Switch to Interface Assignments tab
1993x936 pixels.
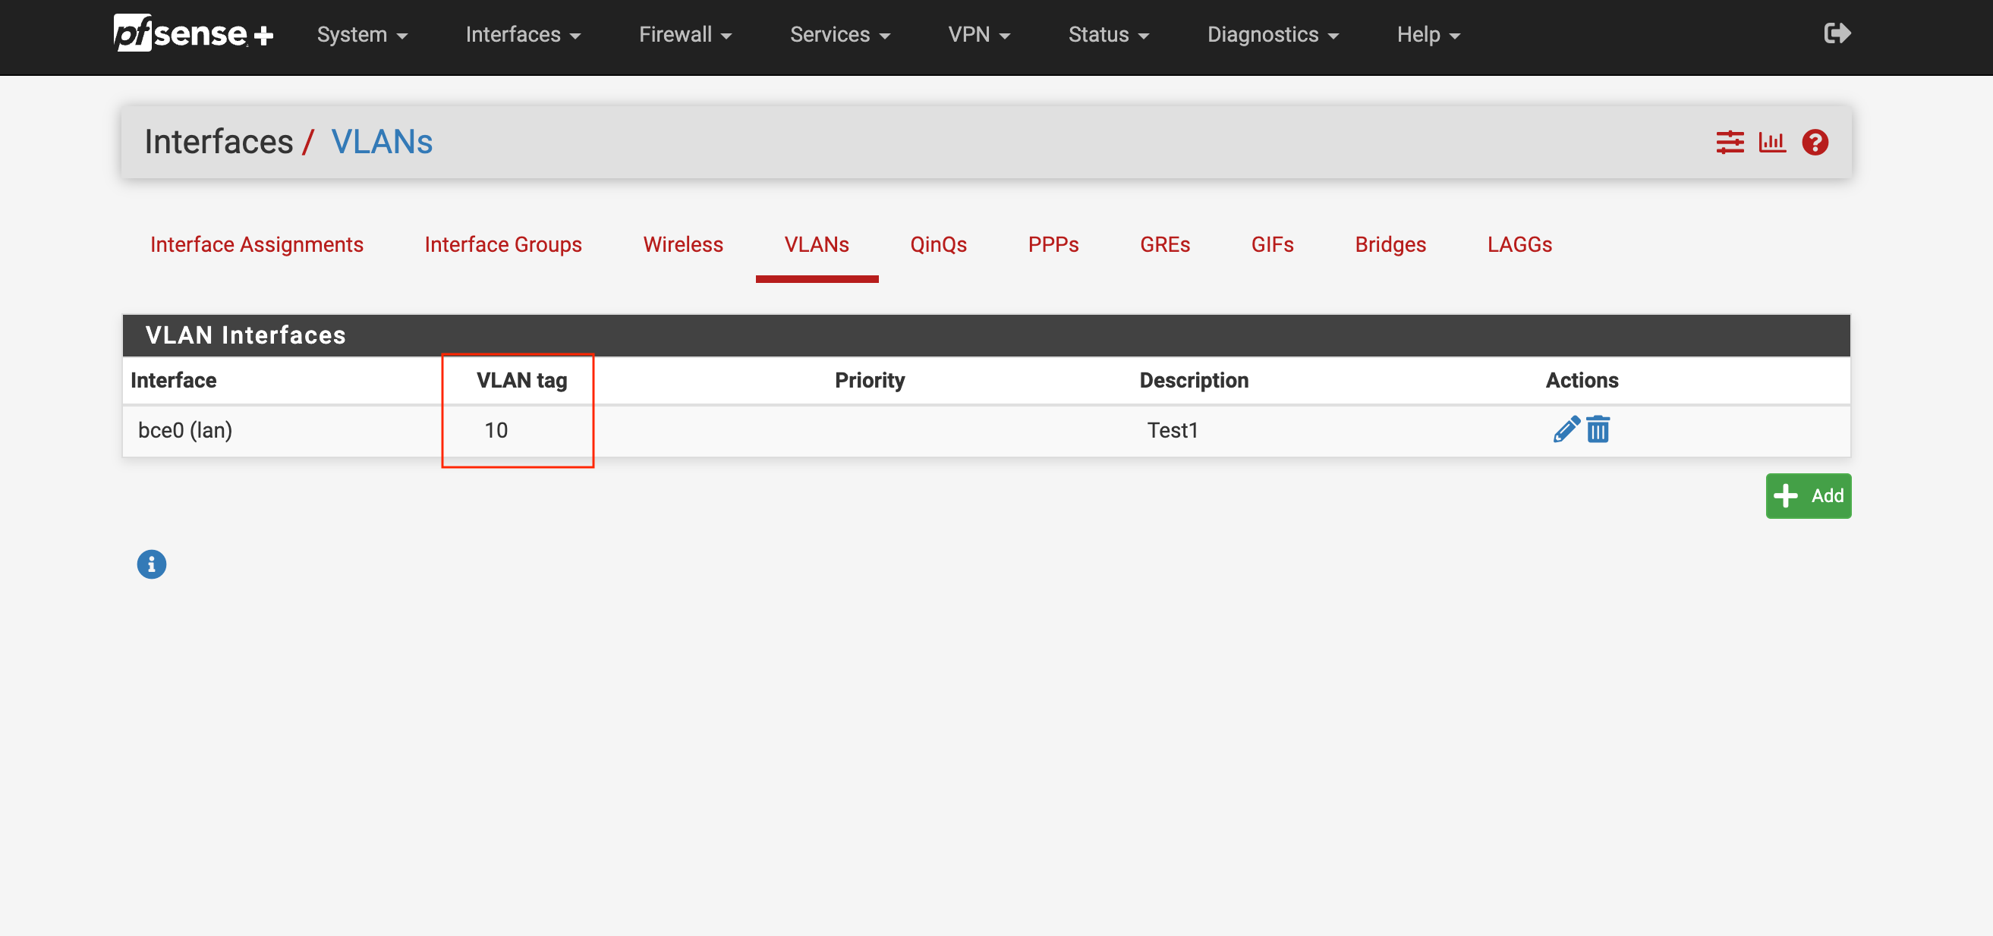pos(257,244)
